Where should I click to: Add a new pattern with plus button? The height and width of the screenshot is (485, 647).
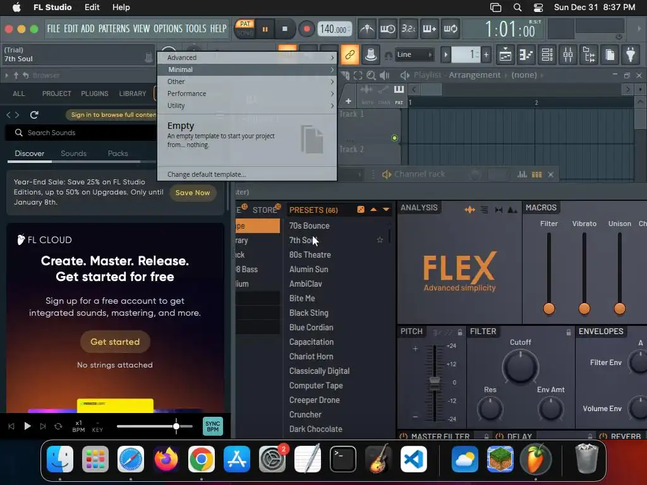pyautogui.click(x=486, y=54)
